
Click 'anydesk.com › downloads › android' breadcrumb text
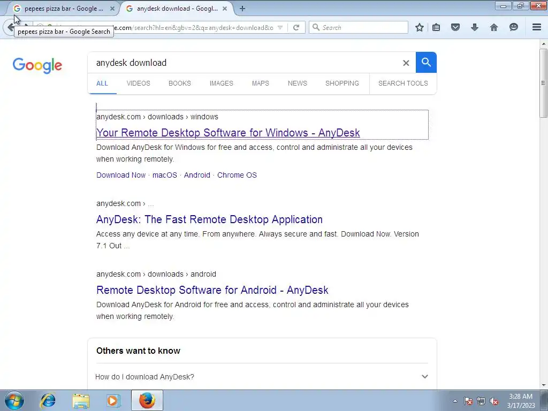click(156, 274)
